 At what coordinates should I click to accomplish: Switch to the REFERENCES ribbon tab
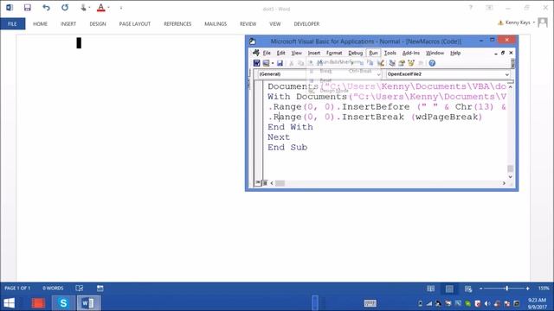pos(177,24)
